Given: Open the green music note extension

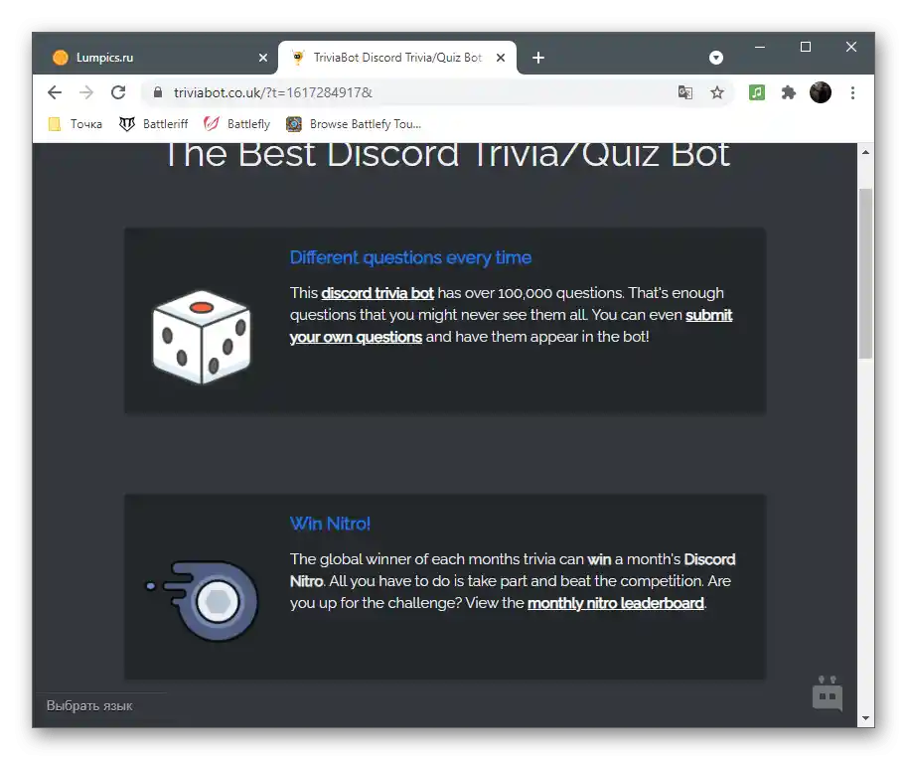Looking at the screenshot, I should tap(757, 92).
